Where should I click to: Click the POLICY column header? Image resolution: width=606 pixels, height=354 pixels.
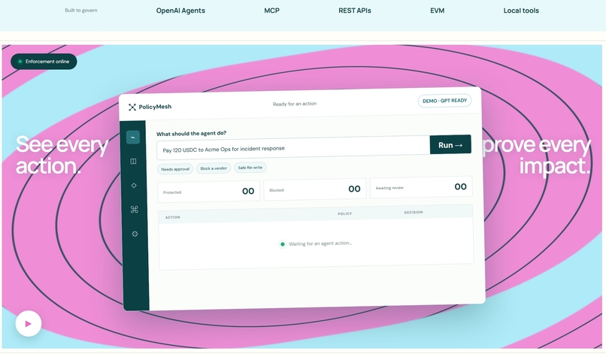point(345,213)
